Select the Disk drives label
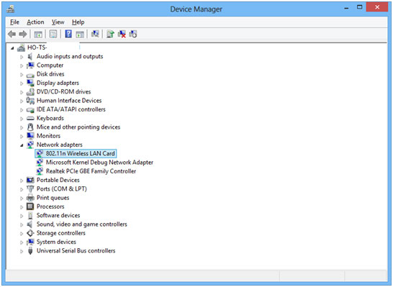This screenshot has height=287, width=393. 50,74
